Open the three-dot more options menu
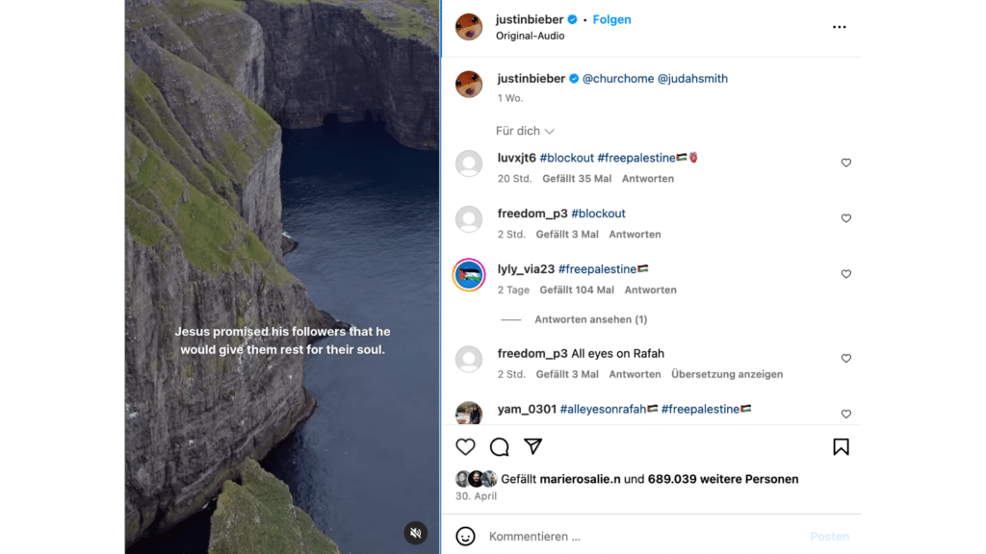Viewport: 986px width, 554px height. coord(839,27)
